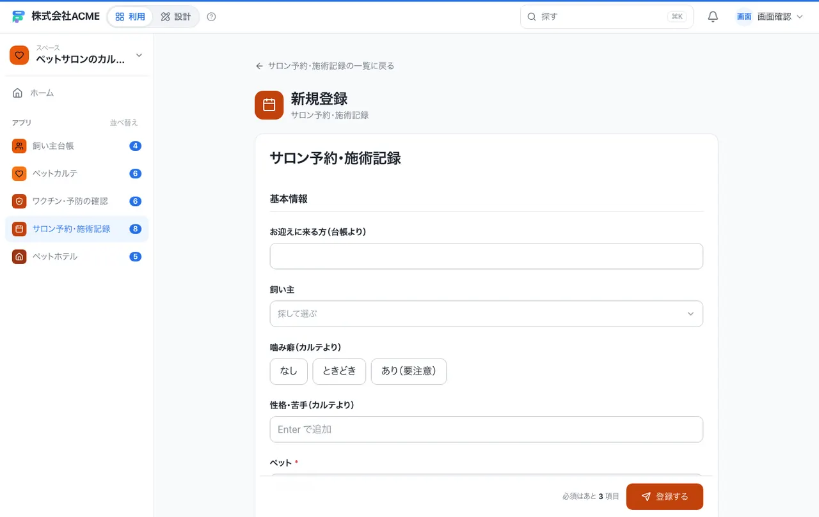Screen dimensions: 819x517
Task: Open ホーム in the sidebar
Action: 77,93
